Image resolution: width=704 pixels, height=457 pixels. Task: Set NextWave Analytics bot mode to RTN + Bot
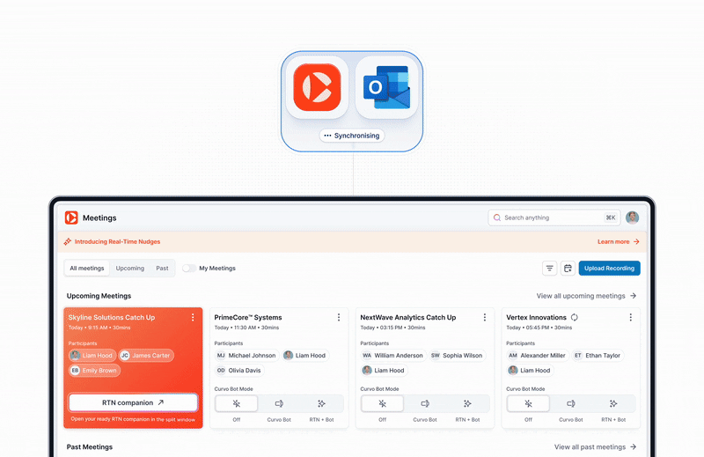[467, 403]
